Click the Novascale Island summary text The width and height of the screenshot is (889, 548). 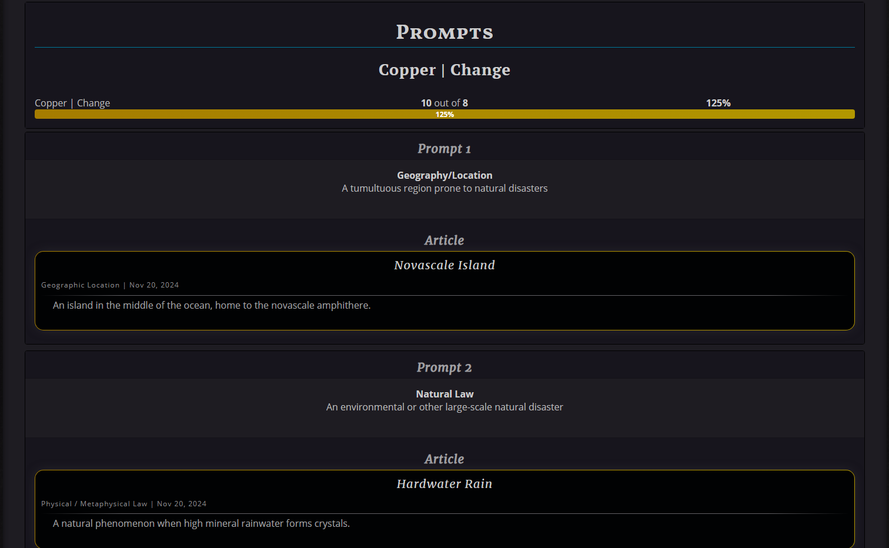point(212,305)
